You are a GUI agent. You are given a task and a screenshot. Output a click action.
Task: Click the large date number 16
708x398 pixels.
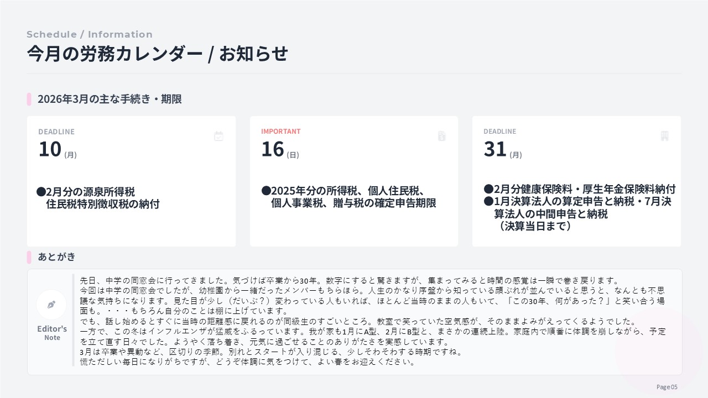click(x=273, y=149)
